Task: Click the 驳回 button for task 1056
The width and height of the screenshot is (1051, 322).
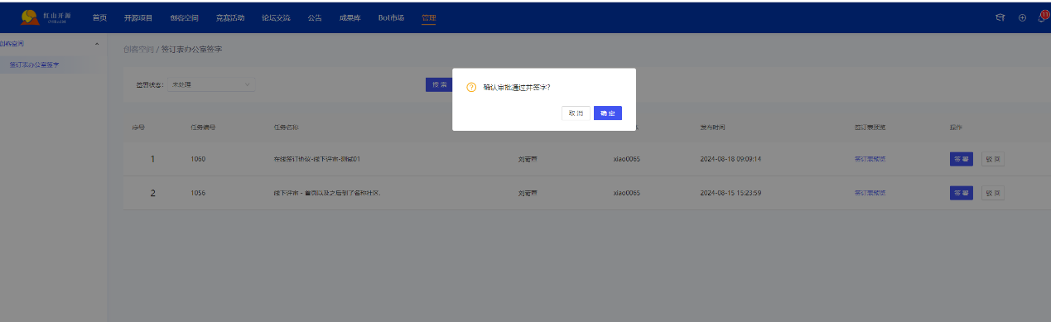Action: coord(992,193)
